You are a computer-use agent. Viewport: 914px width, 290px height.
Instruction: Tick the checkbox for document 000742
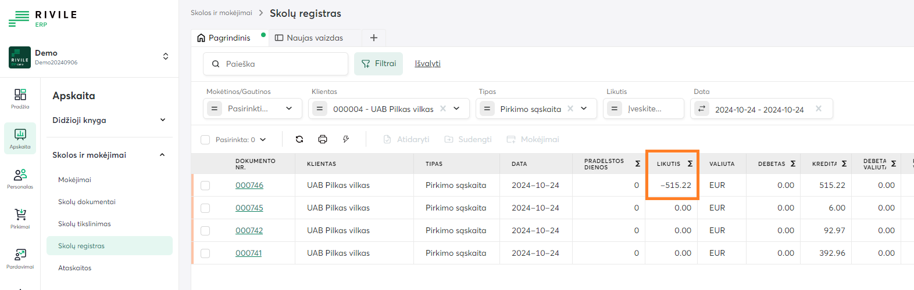[x=205, y=231]
